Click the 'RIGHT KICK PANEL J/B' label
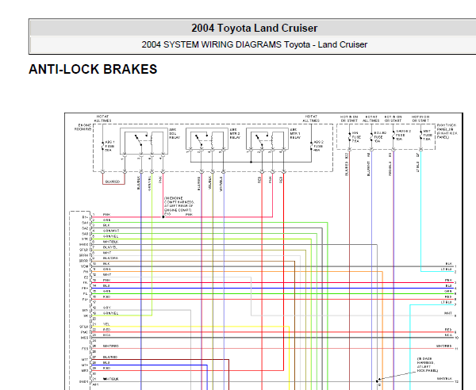This screenshot has height=390, width=476. (x=447, y=131)
